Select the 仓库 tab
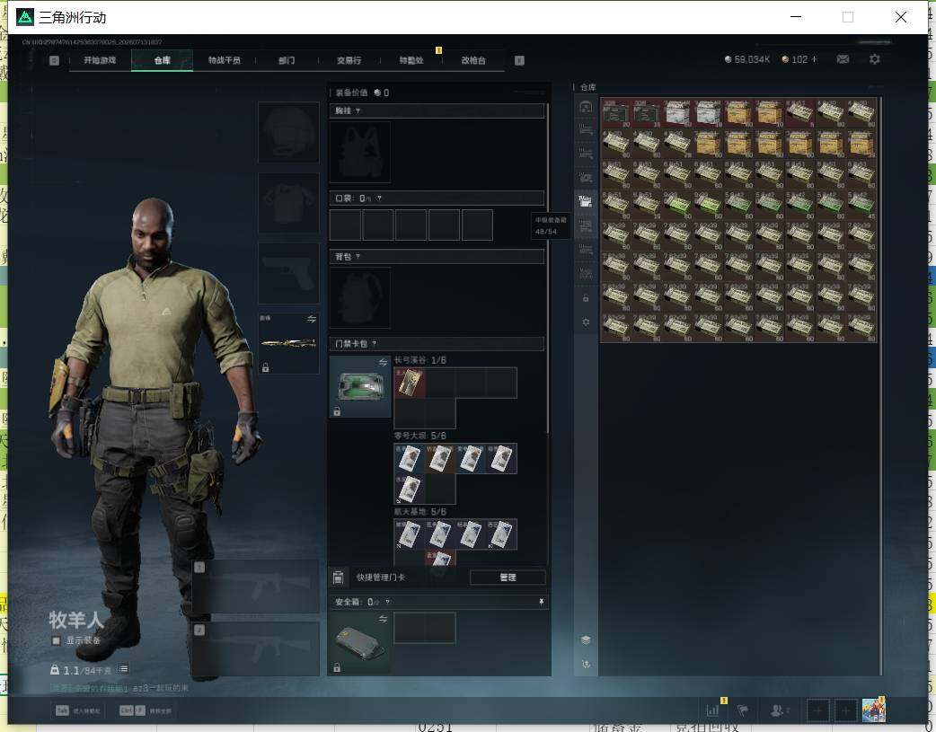This screenshot has height=732, width=936. 163,60
